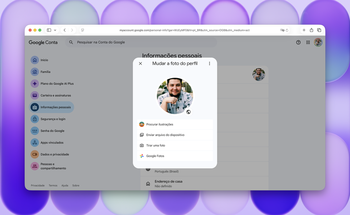The height and width of the screenshot is (215, 350).
Task: Click the large profile photo in dialog
Action: pos(175,96)
